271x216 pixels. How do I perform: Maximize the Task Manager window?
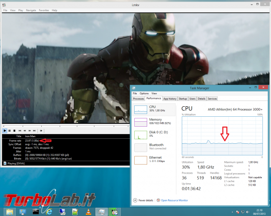(256, 87)
